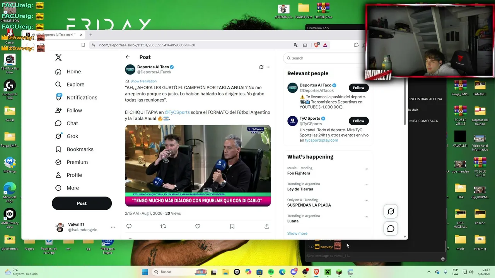Open Explore in the X sidebar
The width and height of the screenshot is (495, 278).
point(70,85)
